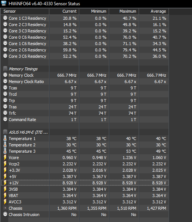Select the Command Rate sensor row

click(85, 120)
